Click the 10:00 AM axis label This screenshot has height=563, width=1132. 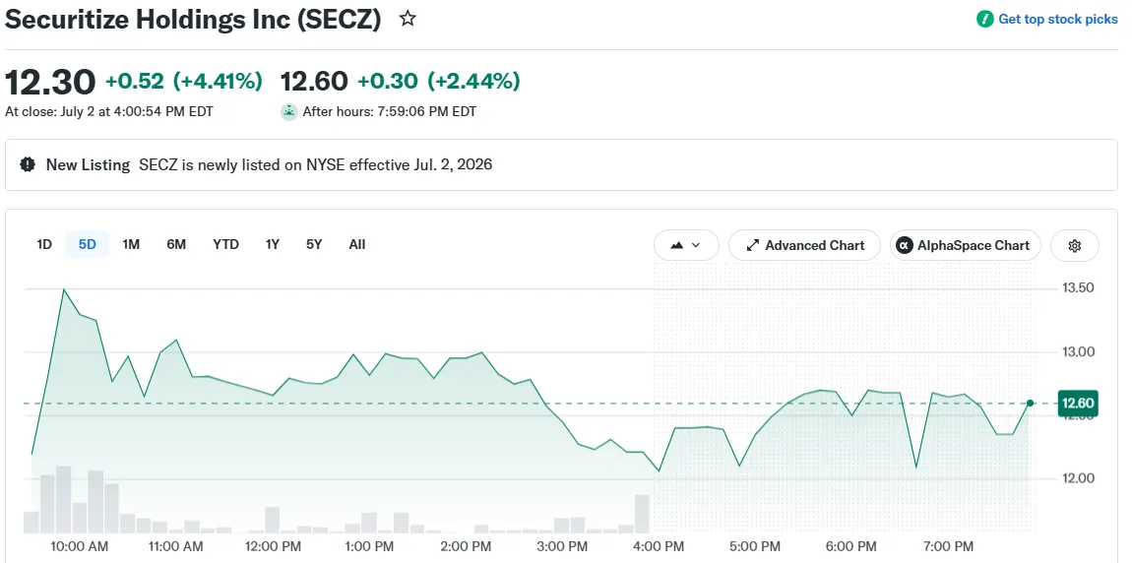(x=80, y=546)
